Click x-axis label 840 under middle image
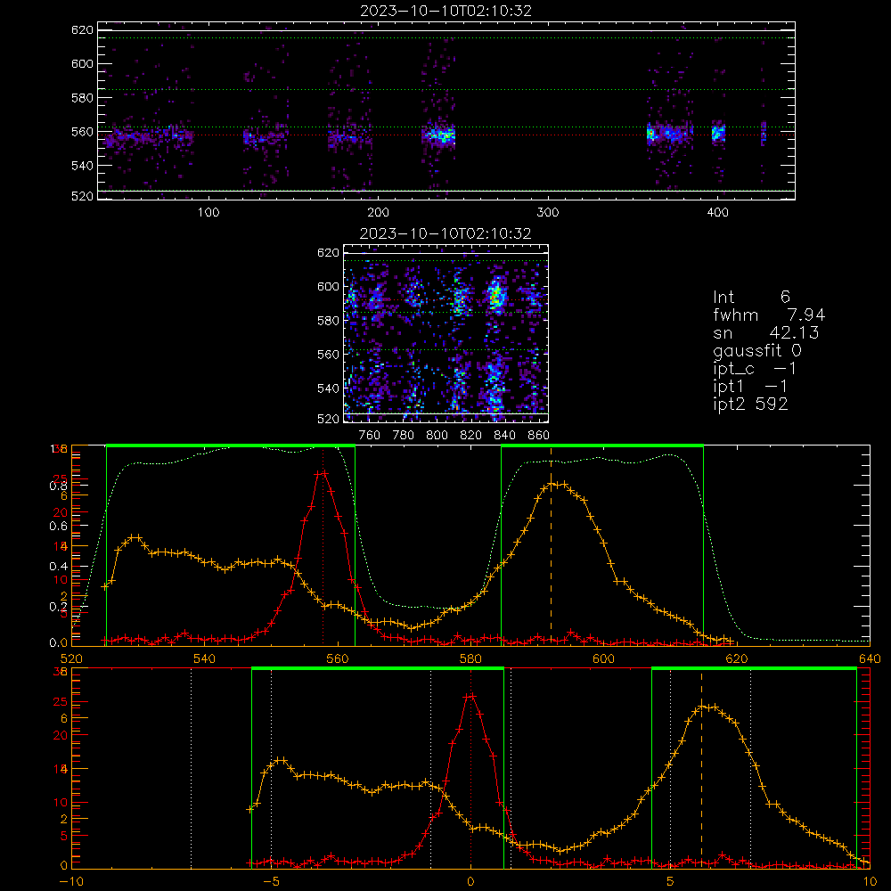This screenshot has height=891, width=891. tap(504, 436)
